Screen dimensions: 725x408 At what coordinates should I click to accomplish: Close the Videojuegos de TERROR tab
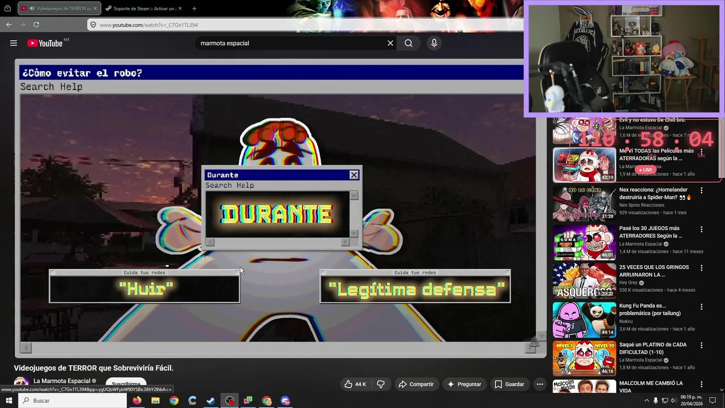pos(95,8)
